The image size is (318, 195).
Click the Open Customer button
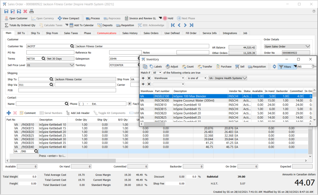coord(16,18)
